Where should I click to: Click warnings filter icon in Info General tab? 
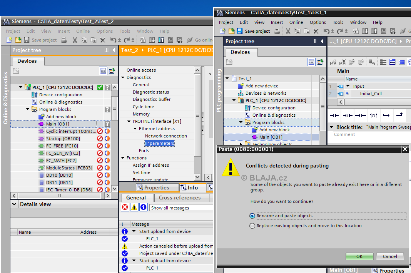coord(134,208)
